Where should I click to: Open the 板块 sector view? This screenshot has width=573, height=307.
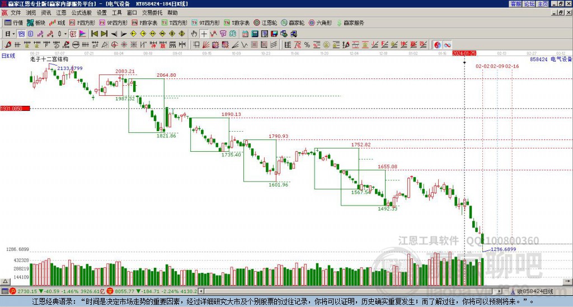point(36,22)
